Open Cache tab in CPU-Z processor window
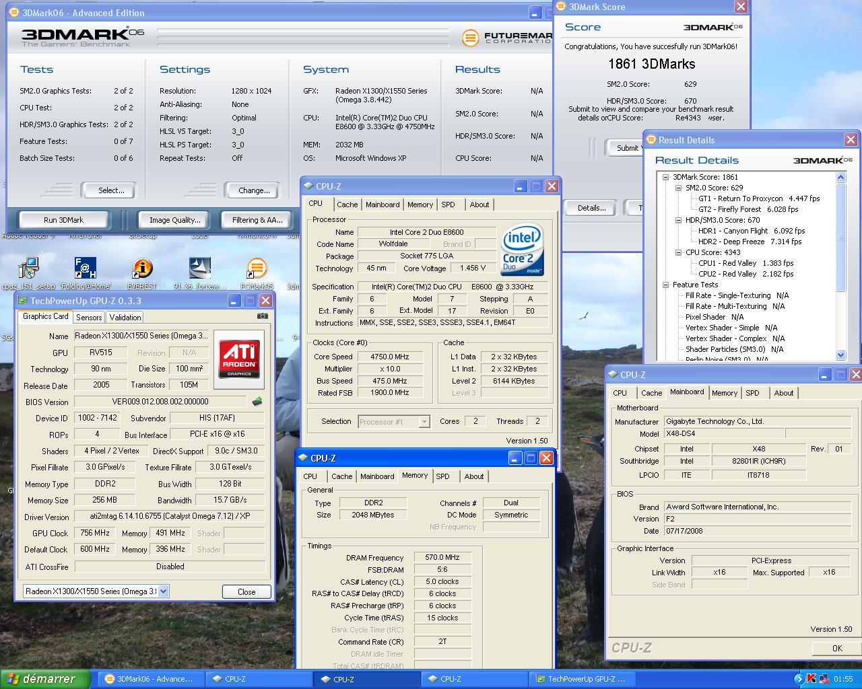862x689 pixels. [347, 205]
